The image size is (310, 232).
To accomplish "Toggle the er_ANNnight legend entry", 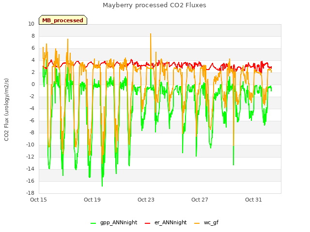I will [166, 223].
